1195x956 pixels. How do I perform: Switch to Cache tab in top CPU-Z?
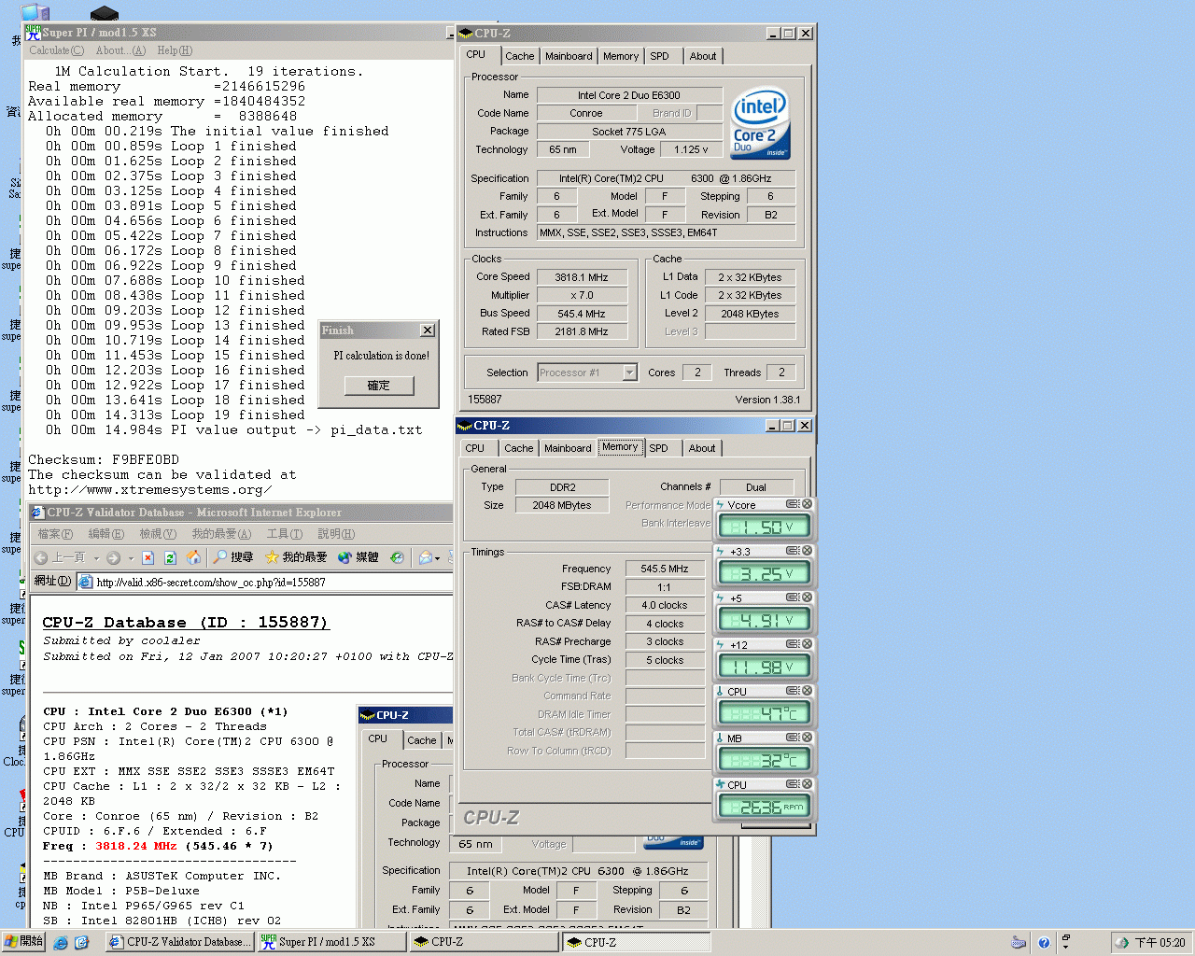520,56
